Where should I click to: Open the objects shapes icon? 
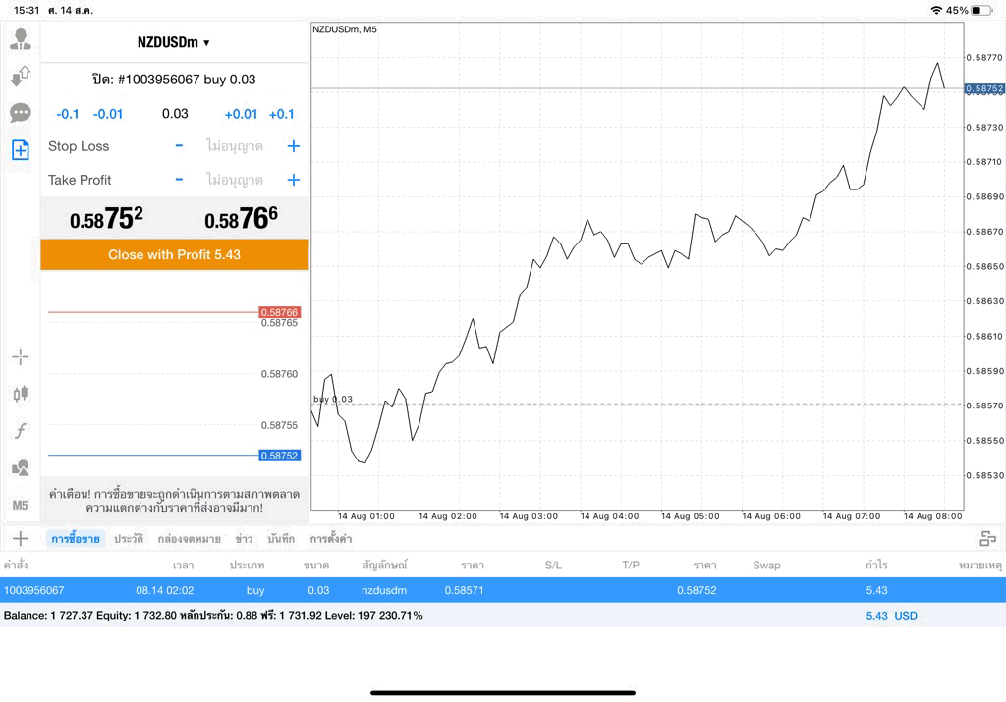(21, 467)
